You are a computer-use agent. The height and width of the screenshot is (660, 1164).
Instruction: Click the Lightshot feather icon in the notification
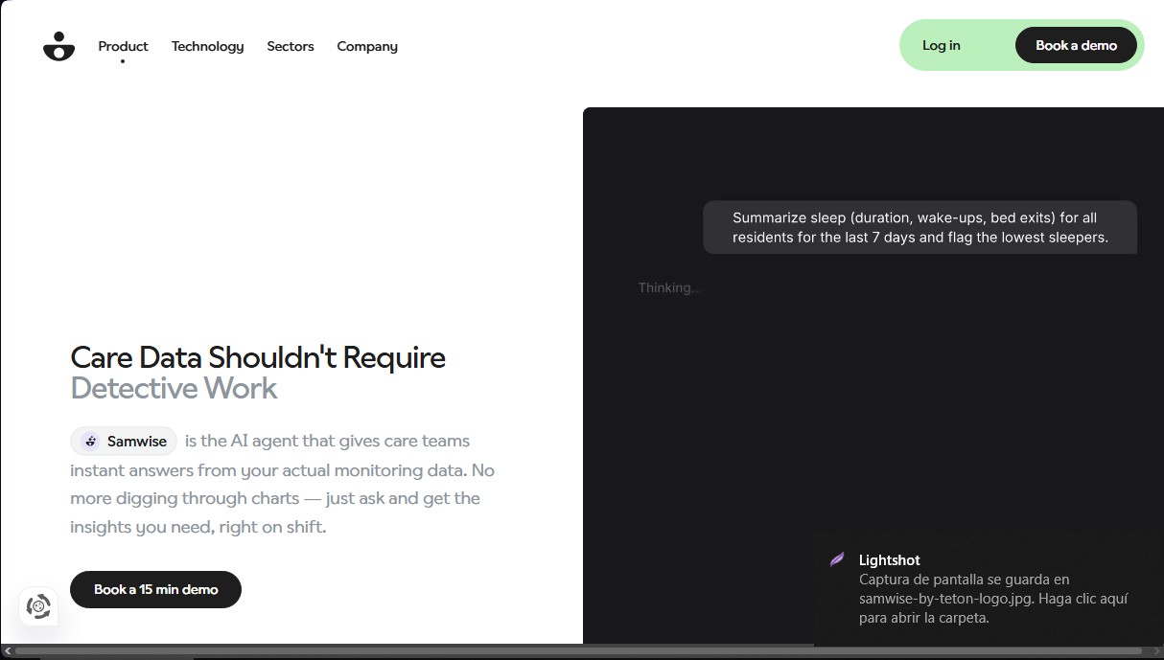pyautogui.click(x=837, y=559)
